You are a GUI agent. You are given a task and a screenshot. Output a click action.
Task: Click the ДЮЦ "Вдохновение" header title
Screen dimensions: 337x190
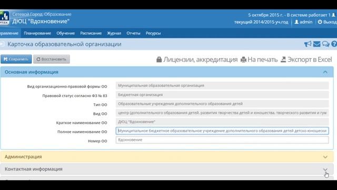[41, 21]
